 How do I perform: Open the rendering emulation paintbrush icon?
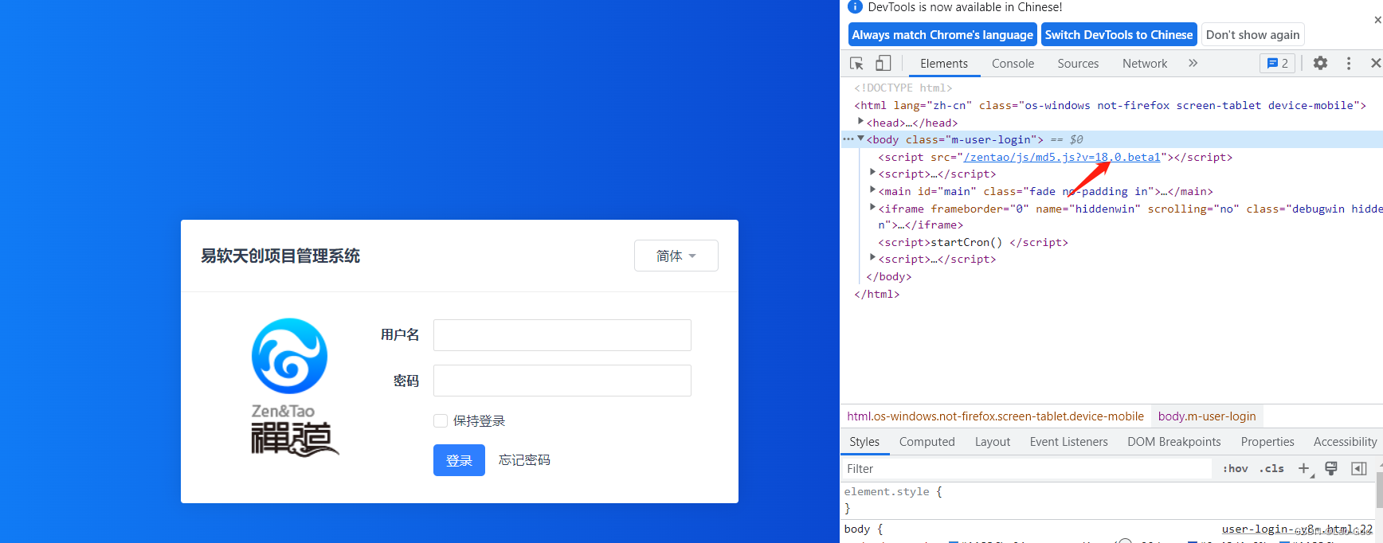point(1330,468)
